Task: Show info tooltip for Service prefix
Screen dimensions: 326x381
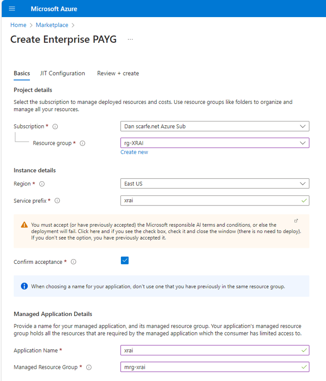Action: (x=57, y=201)
